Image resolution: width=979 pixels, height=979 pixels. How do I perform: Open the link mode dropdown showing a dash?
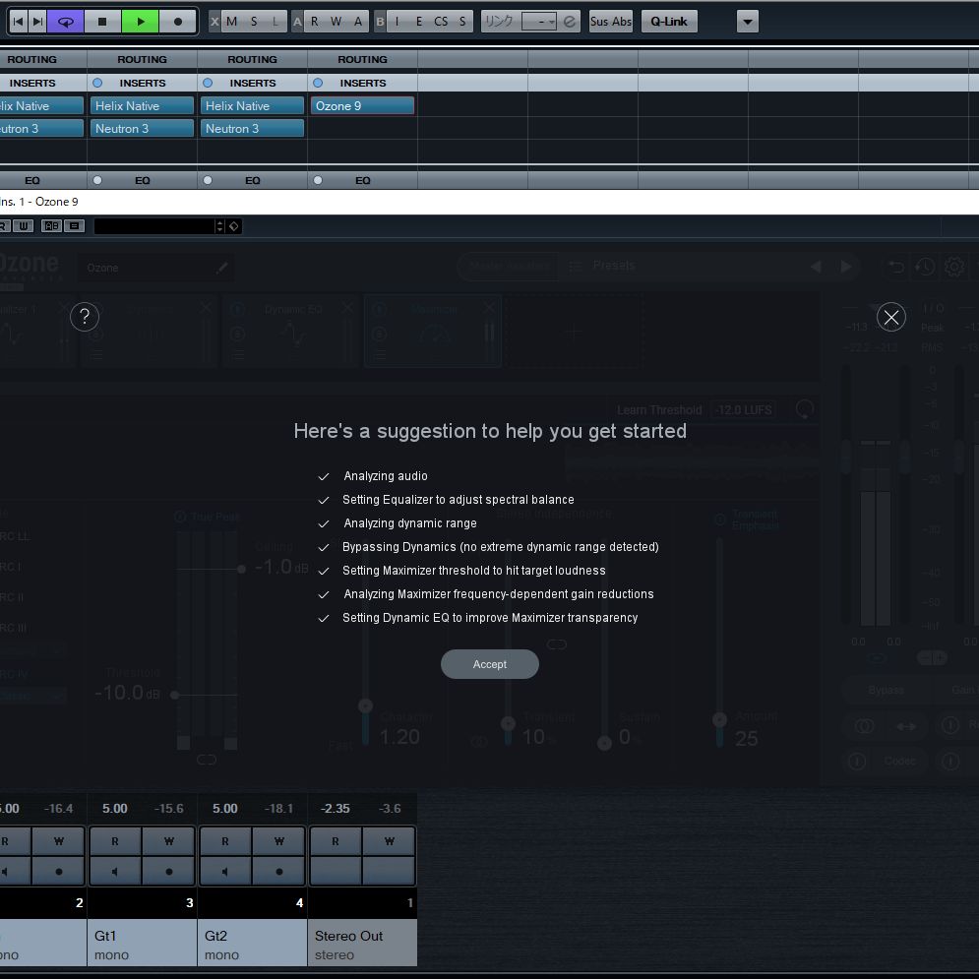pos(539,22)
